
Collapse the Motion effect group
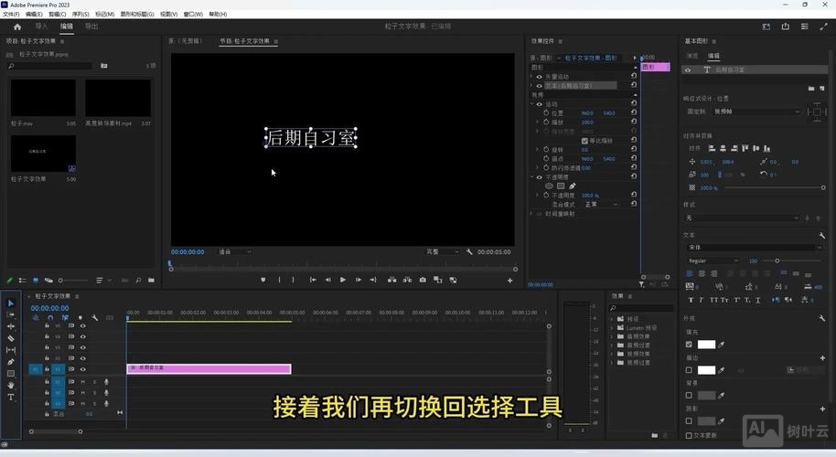[532, 104]
